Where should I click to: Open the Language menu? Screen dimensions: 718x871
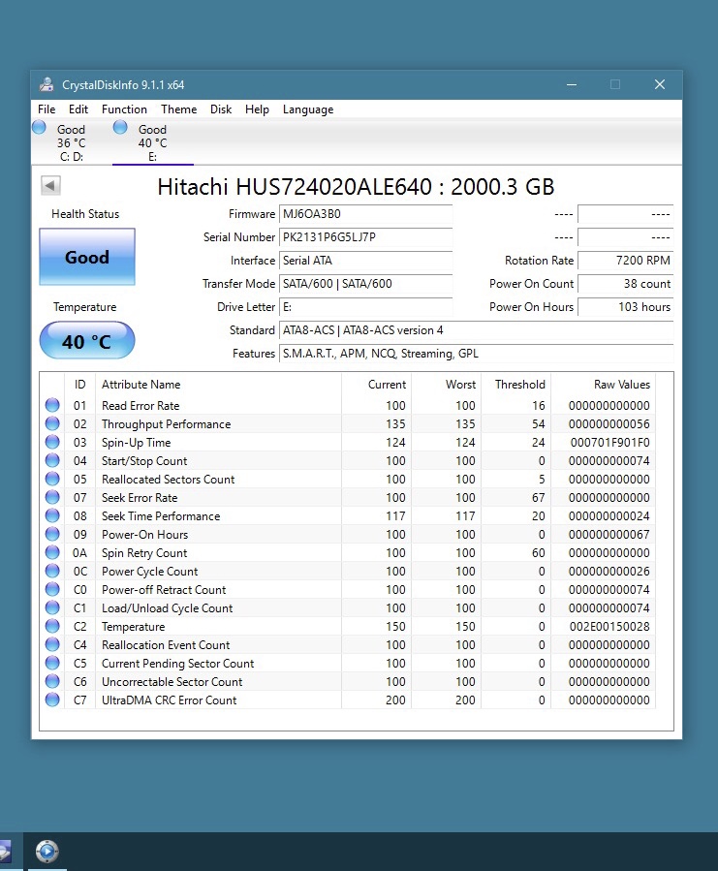(308, 109)
